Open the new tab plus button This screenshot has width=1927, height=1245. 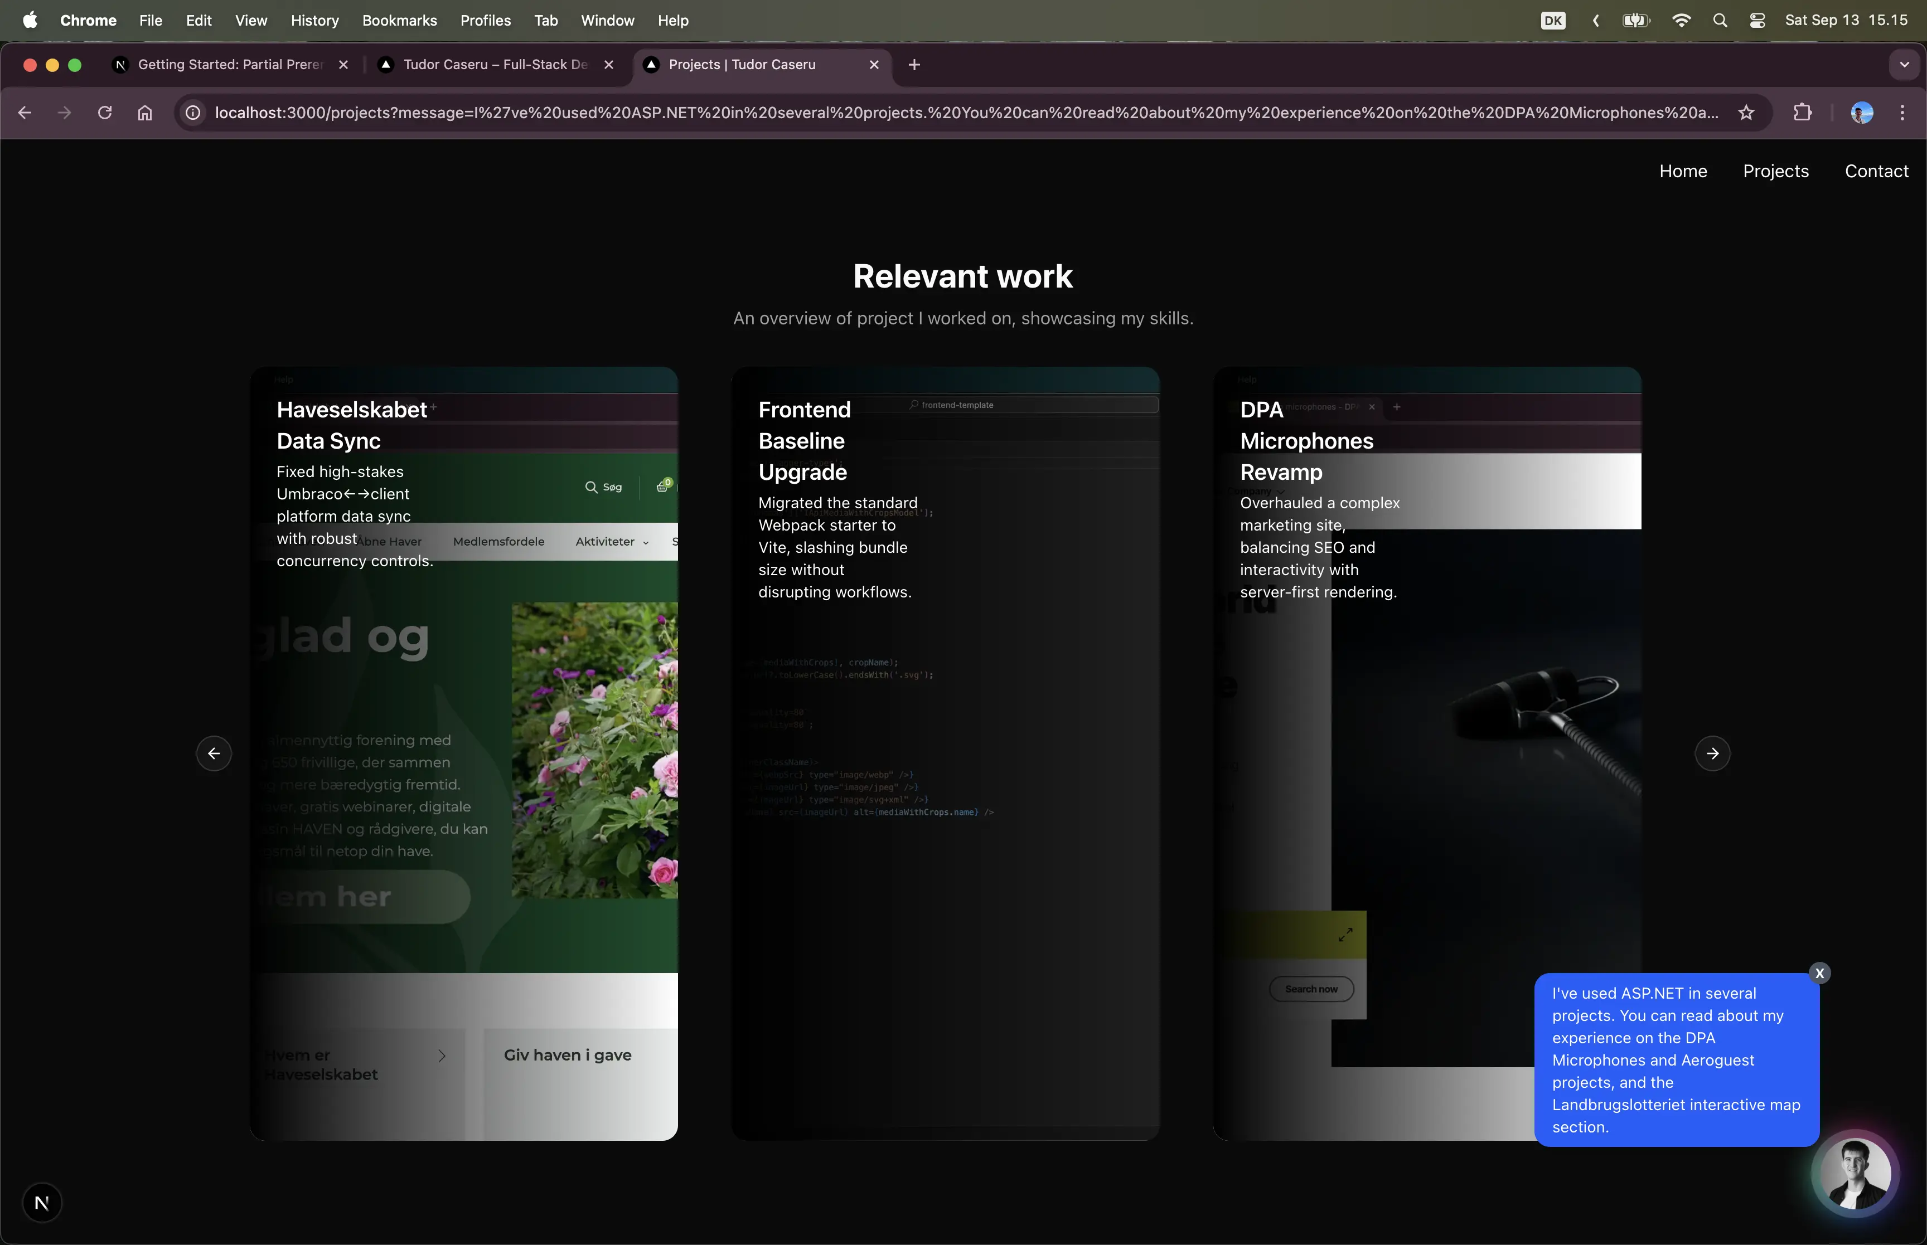(914, 65)
